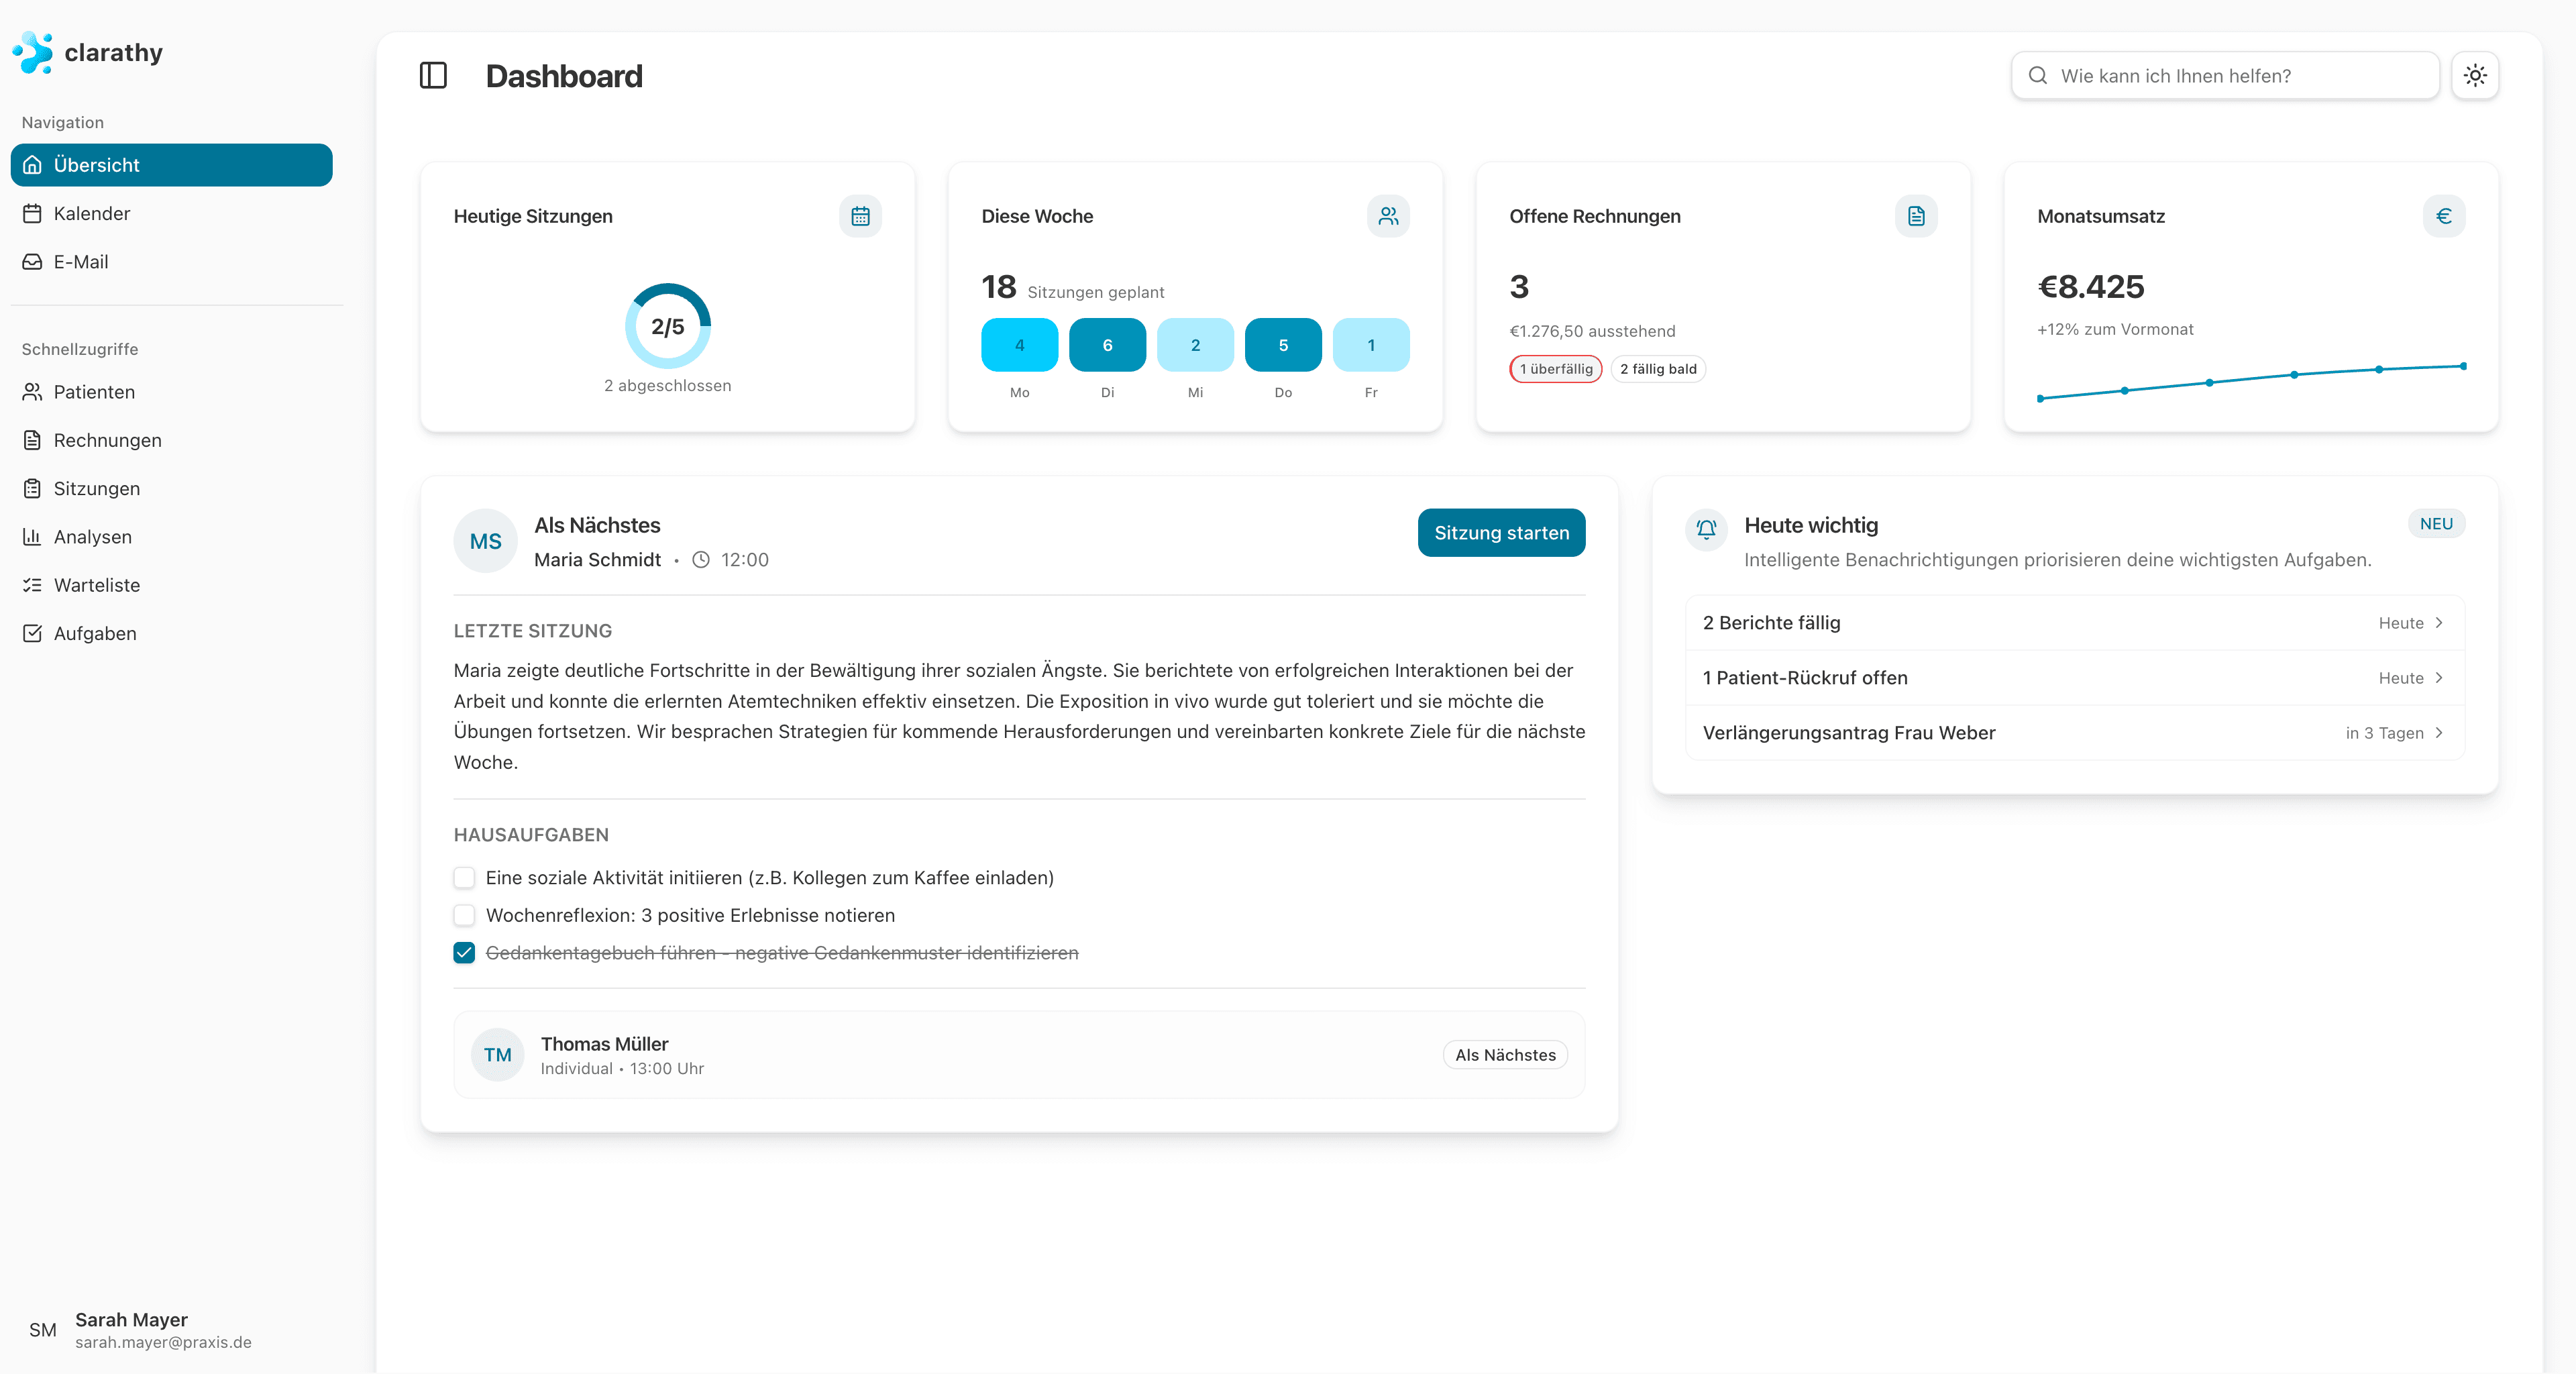The height and width of the screenshot is (1374, 2576).
Task: Click calendar icon in Heutige Sitzungen card
Action: point(860,216)
